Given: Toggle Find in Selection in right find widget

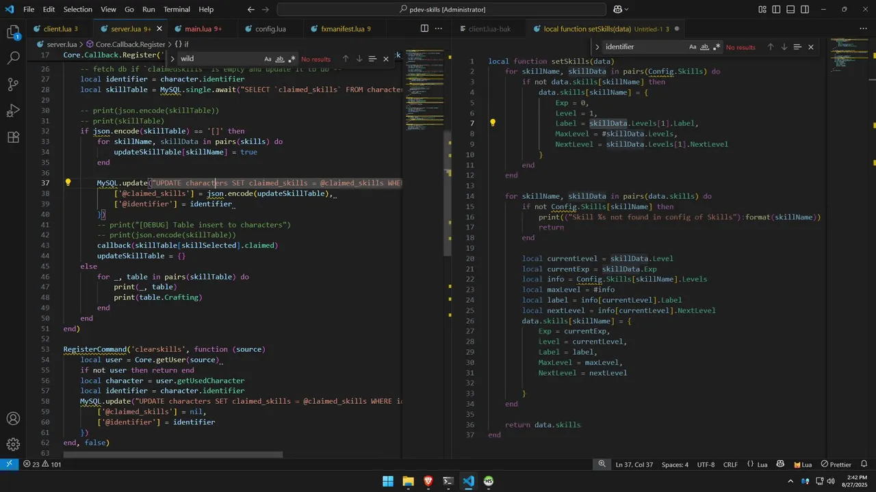Looking at the screenshot, I should 797,47.
